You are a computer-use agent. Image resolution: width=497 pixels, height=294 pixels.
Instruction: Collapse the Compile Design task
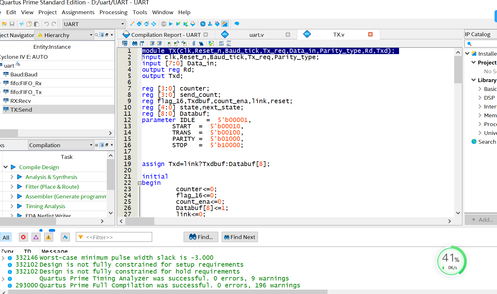[5, 167]
